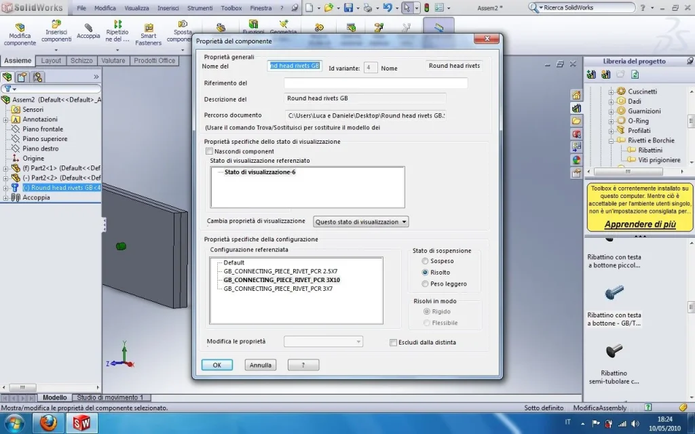The width and height of the screenshot is (695, 434).
Task: Open the Cambia proprietà di visualizzazione dropdown
Action: pos(361,222)
